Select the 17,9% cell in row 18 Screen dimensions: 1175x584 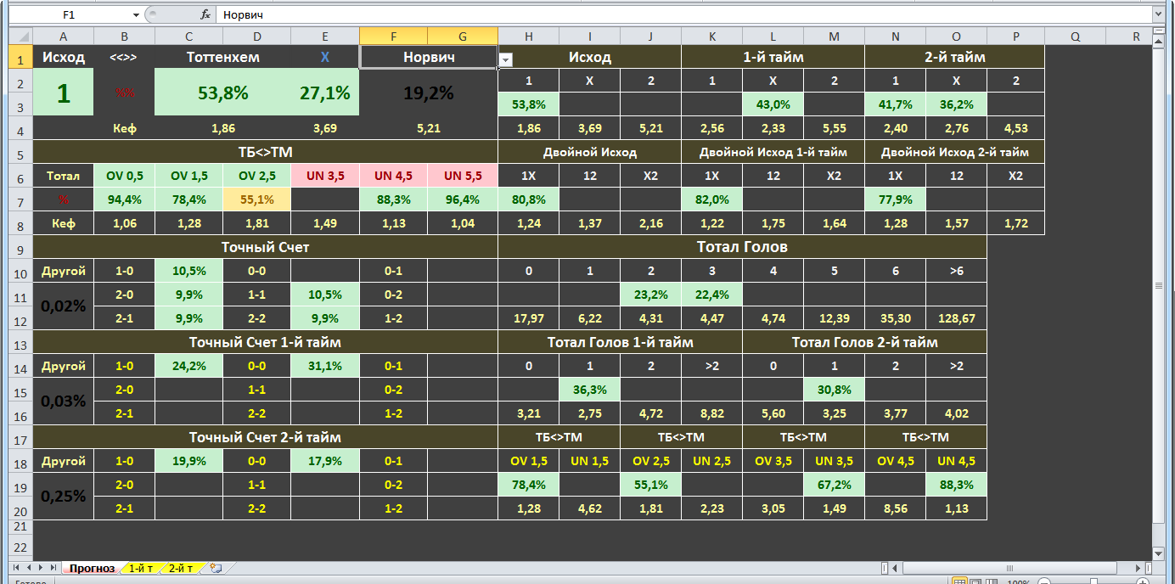tap(325, 461)
